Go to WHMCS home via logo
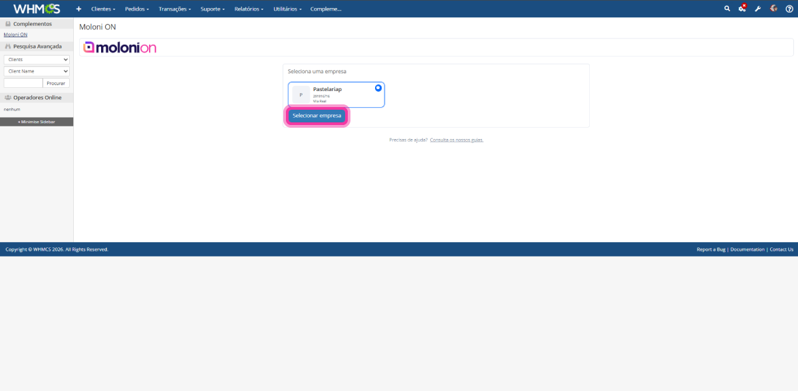Viewport: 798px width, 391px height. [x=37, y=9]
